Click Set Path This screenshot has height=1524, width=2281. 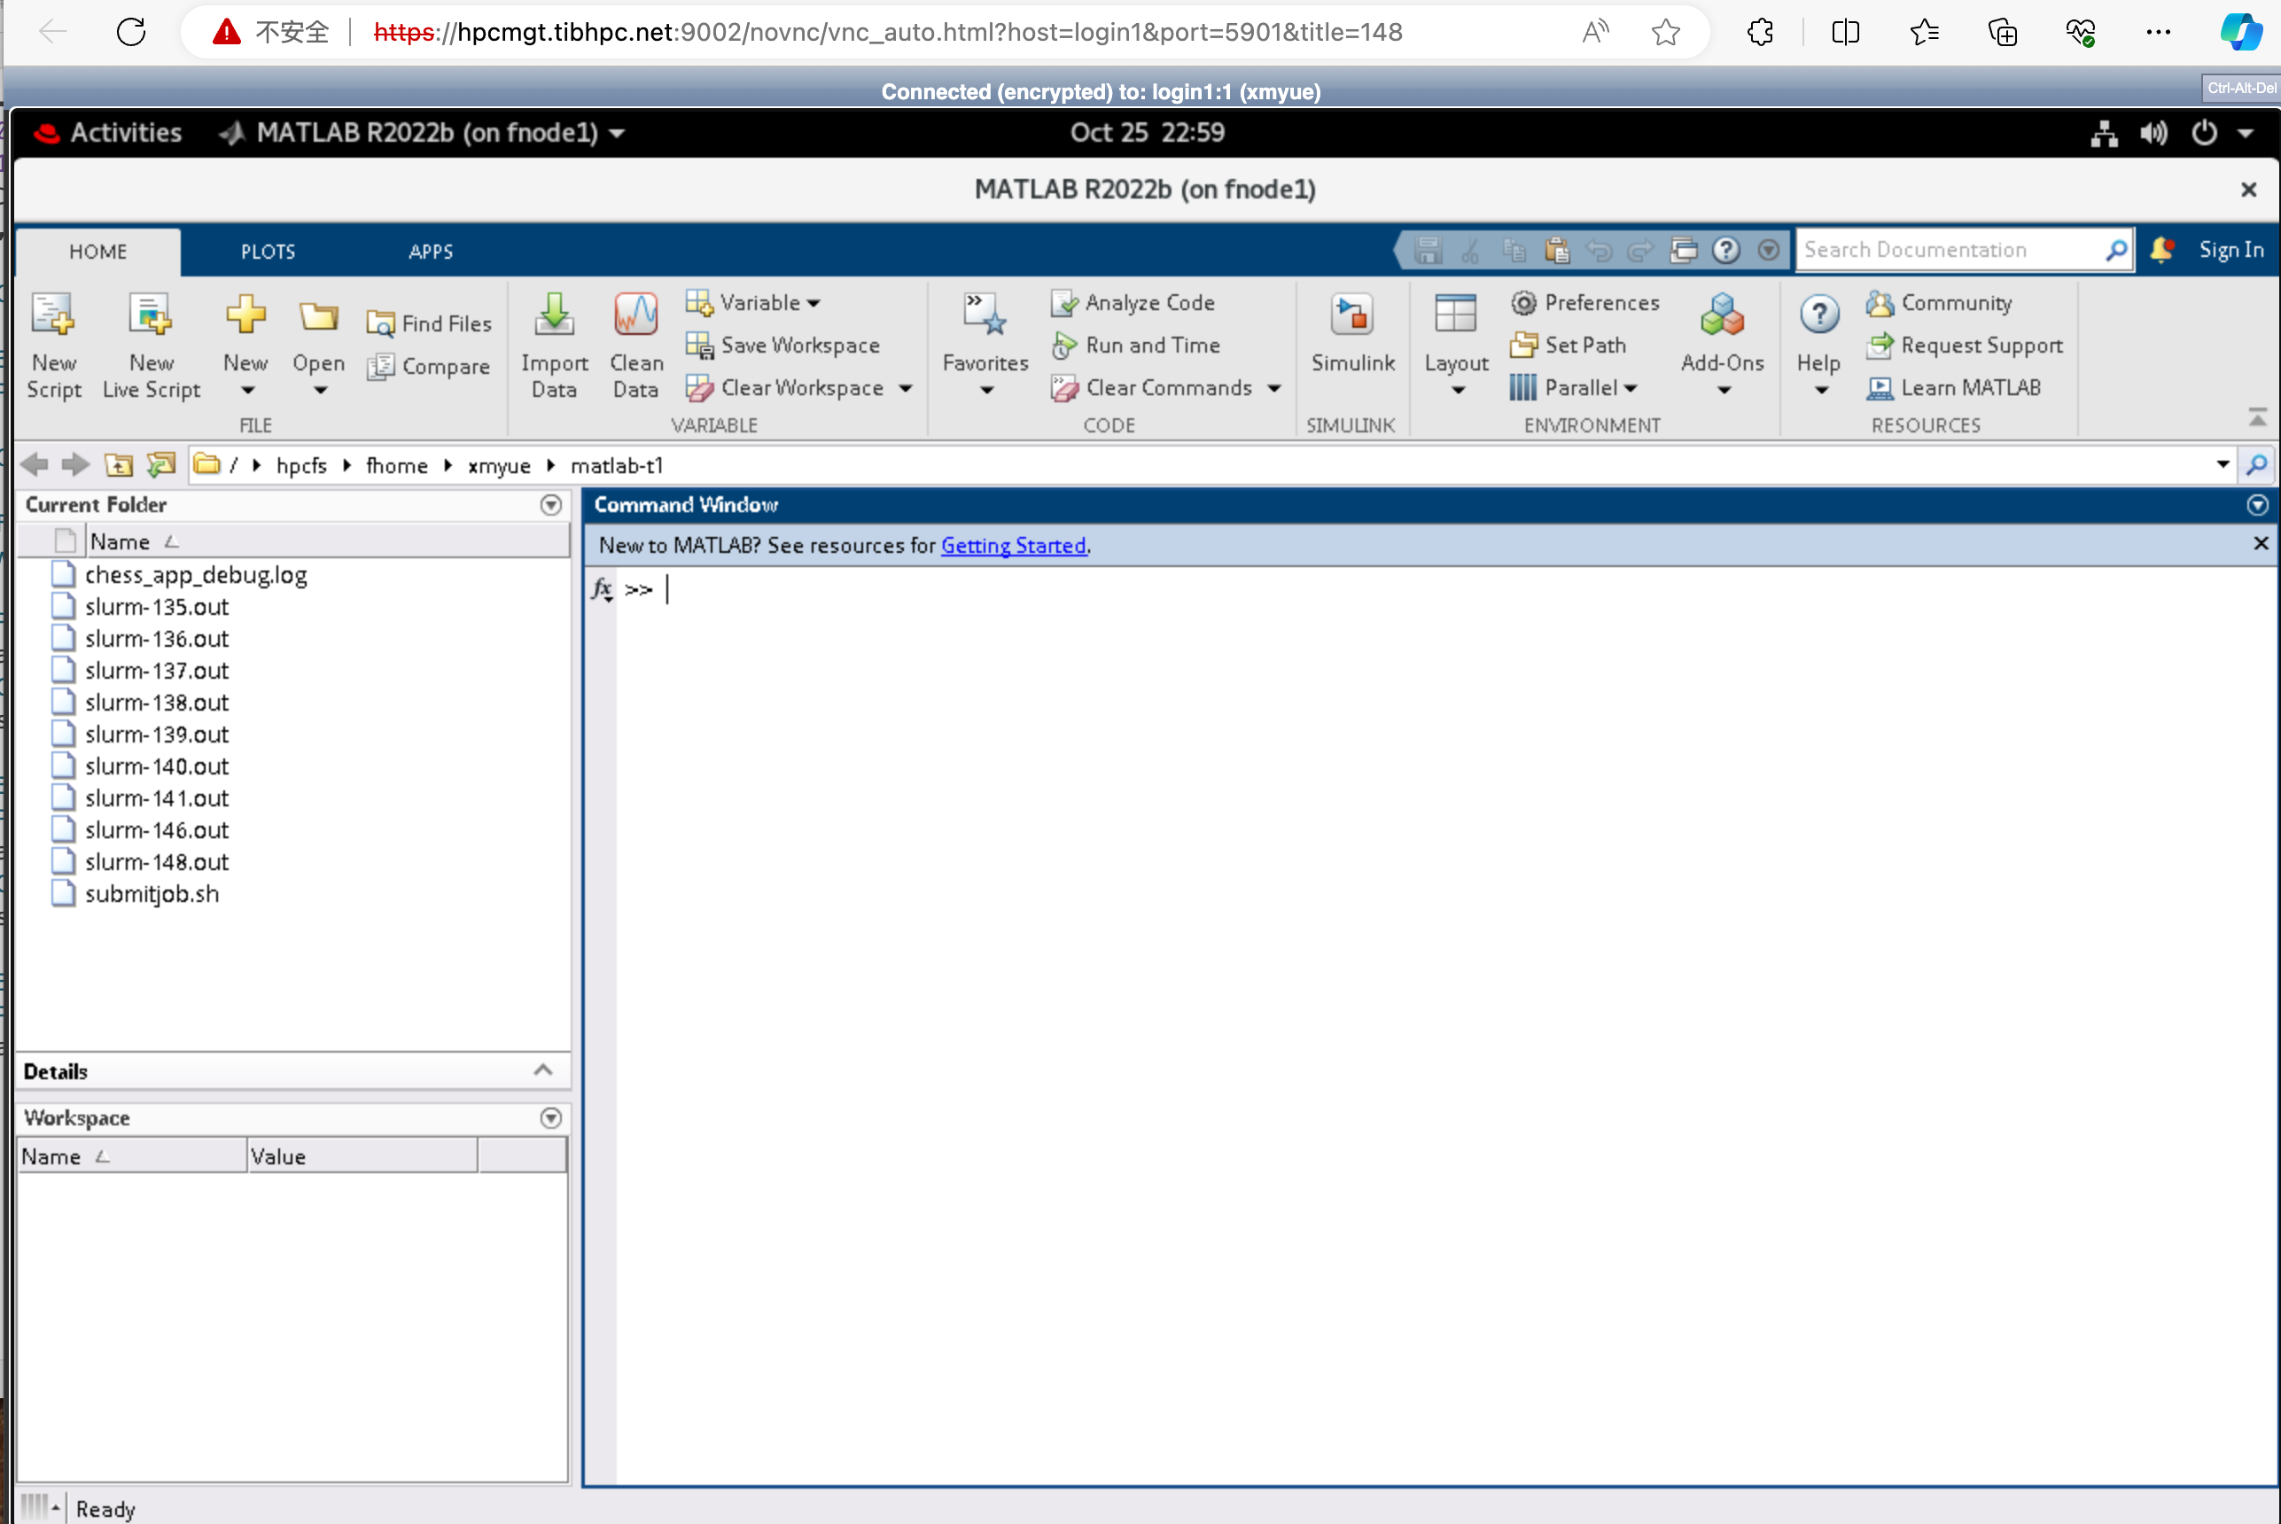(x=1569, y=345)
